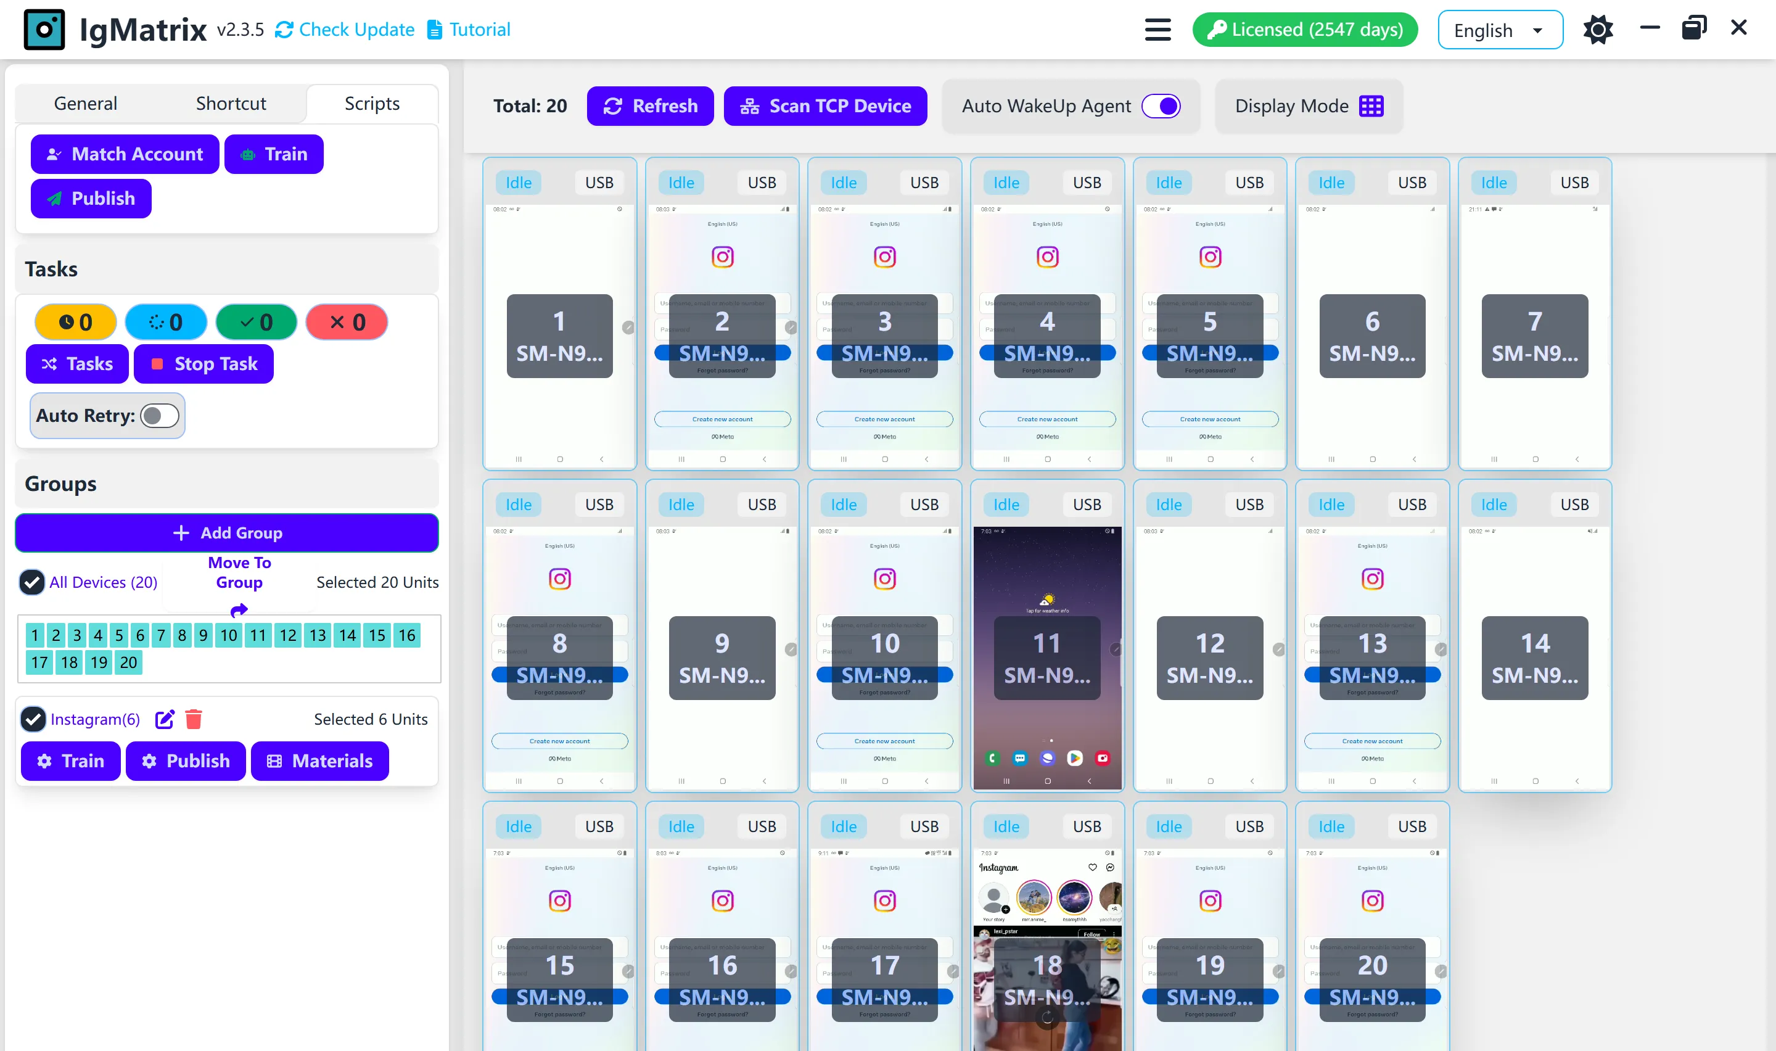
Task: Open the English language dropdown
Action: [1500, 29]
